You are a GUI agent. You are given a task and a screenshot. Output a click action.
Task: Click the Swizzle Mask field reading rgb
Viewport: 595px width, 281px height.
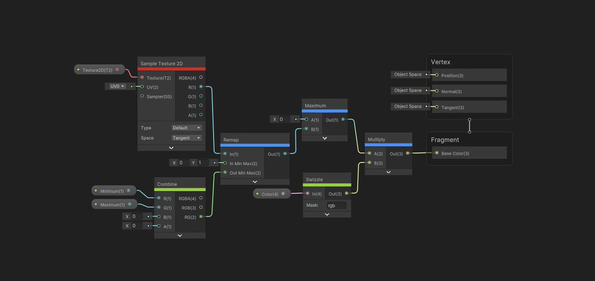336,205
